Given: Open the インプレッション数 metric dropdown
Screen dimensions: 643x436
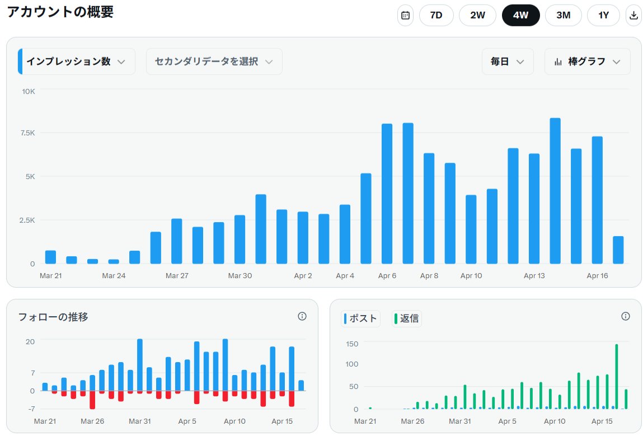Looking at the screenshot, I should point(76,62).
